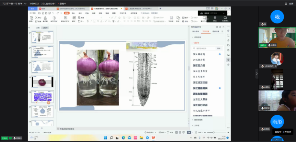Click the Windows Start button in the taskbar

105,138
